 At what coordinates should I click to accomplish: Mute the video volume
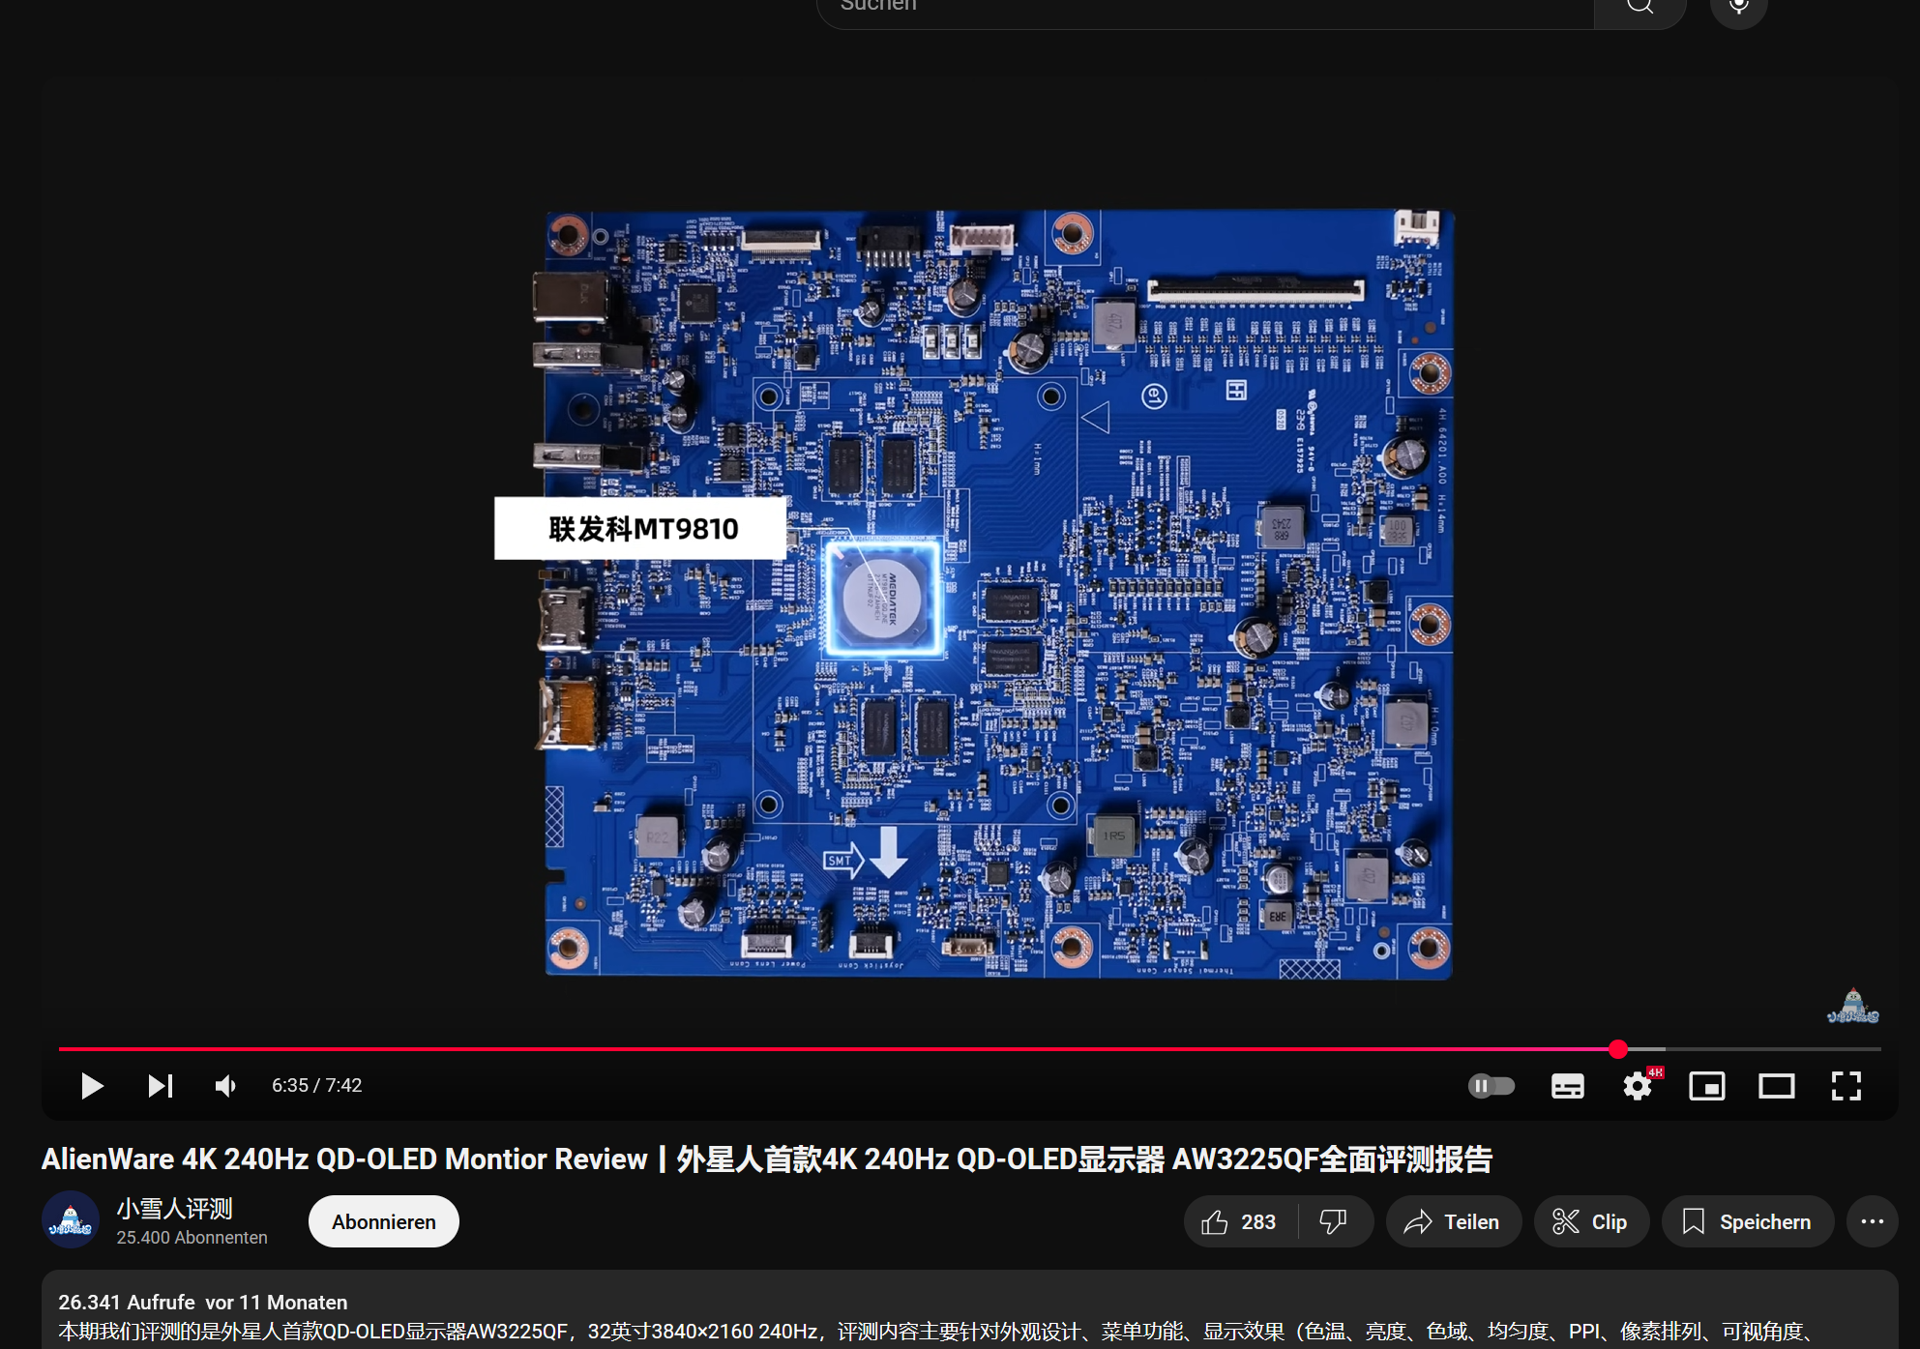click(225, 1086)
